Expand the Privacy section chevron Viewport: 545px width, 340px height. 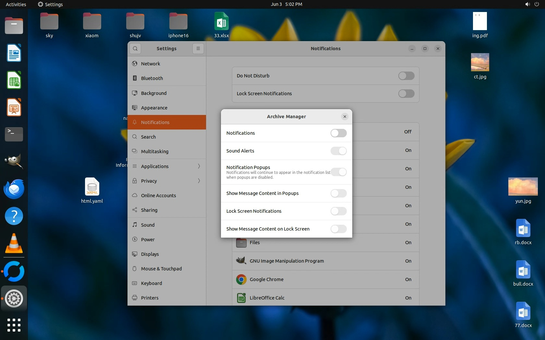point(199,181)
